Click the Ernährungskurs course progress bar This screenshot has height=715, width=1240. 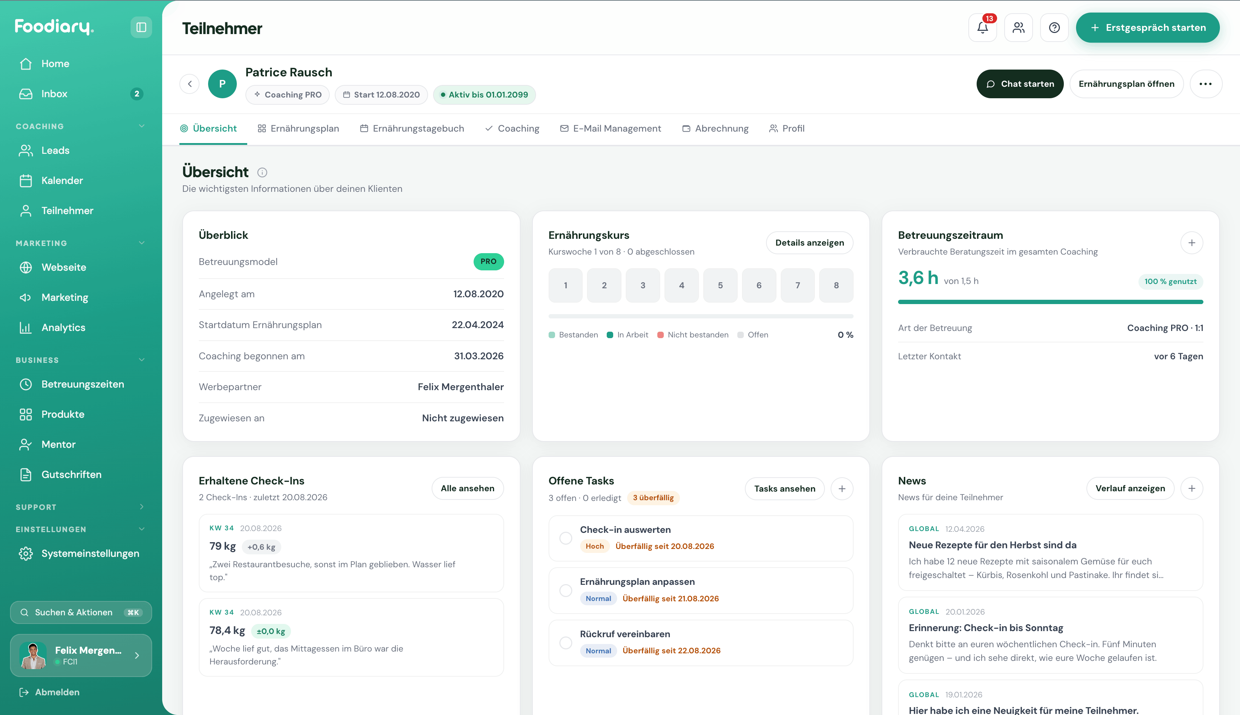point(701,316)
